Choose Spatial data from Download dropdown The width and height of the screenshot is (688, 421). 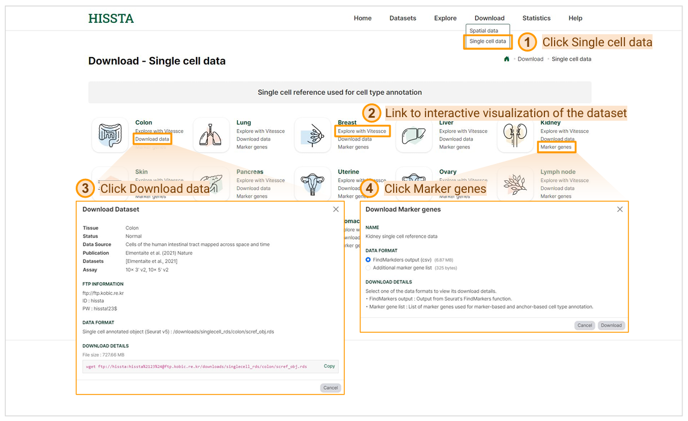click(x=484, y=31)
